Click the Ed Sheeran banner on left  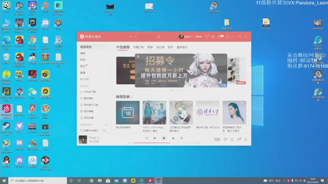click(x=125, y=70)
